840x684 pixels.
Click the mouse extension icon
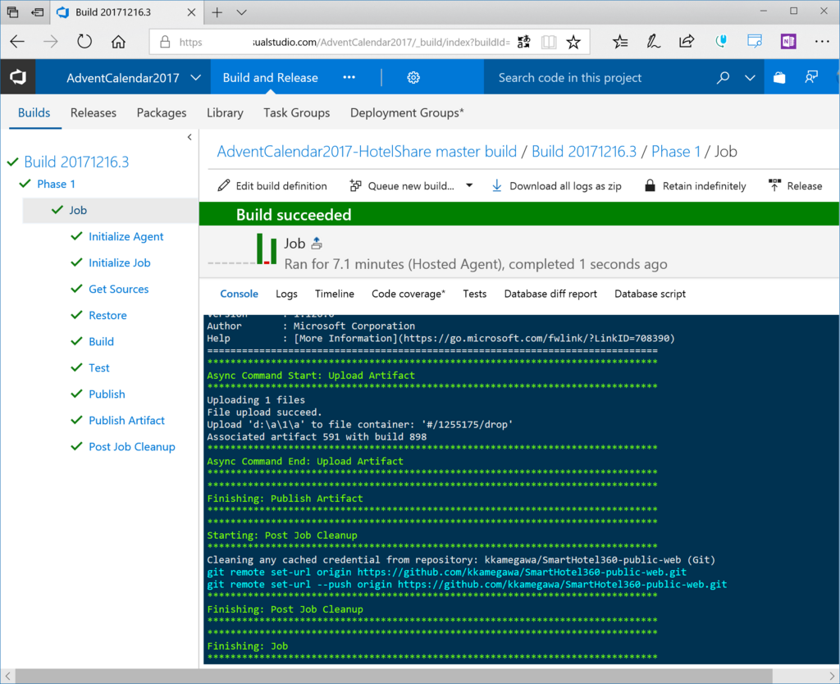click(x=721, y=42)
